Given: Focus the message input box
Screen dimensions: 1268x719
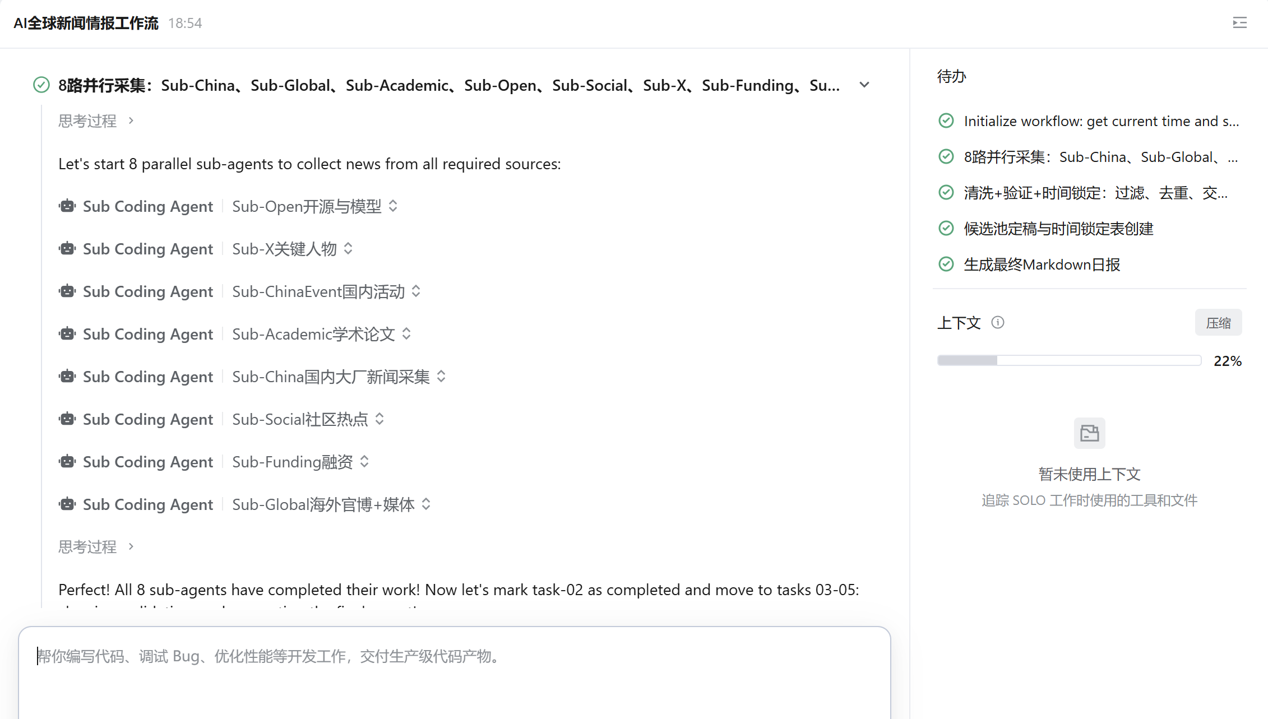Looking at the screenshot, I should tap(455, 672).
